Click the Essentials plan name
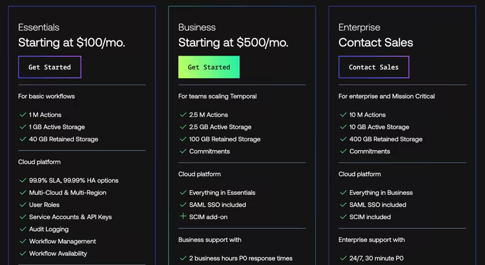Image resolution: width=485 pixels, height=265 pixels. (x=39, y=27)
